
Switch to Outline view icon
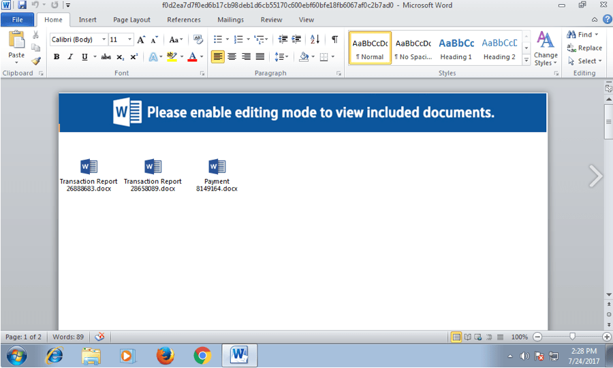click(488, 337)
